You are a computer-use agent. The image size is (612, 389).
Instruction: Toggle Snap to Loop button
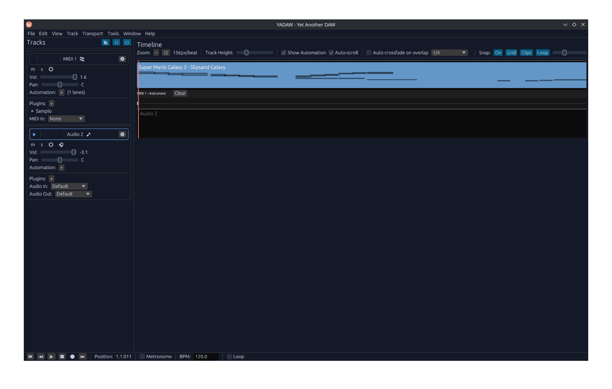(x=542, y=53)
